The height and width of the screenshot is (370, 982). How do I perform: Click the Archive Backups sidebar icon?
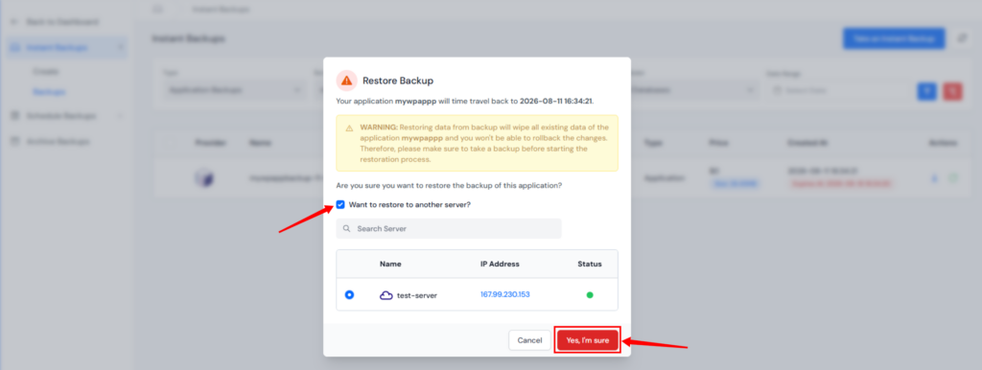16,142
